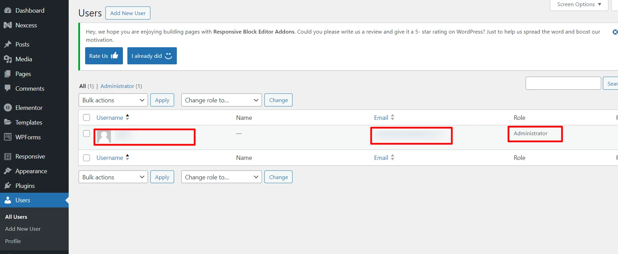Viewport: 618px width, 254px height.
Task: Open the Nexcess sidebar label
Action: tap(26, 25)
